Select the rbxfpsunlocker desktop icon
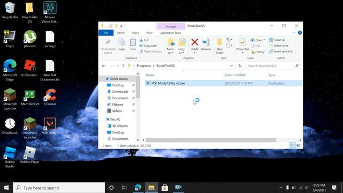This screenshot has width=343, height=193. coord(30,68)
